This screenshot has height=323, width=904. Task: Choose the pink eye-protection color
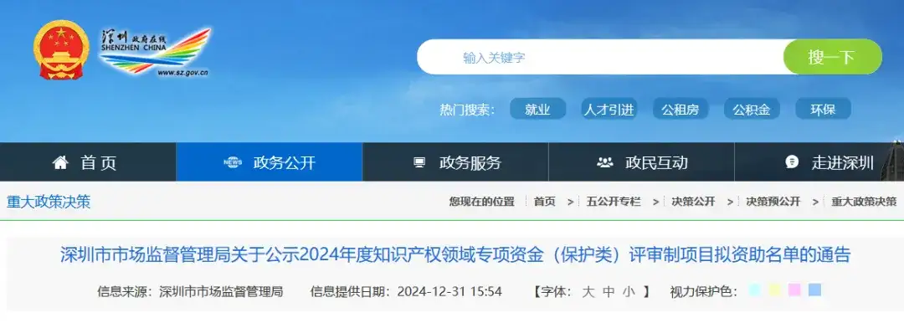[x=794, y=290]
